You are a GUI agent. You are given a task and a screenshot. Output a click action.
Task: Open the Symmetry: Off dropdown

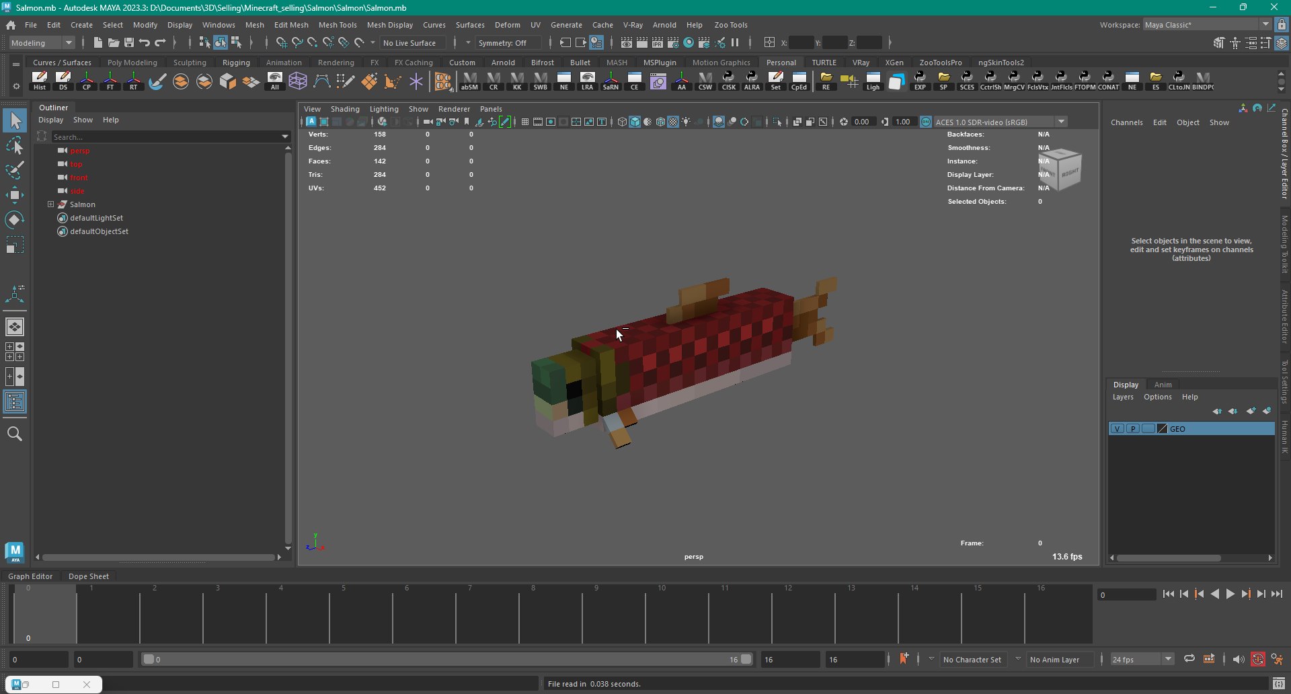tap(508, 42)
